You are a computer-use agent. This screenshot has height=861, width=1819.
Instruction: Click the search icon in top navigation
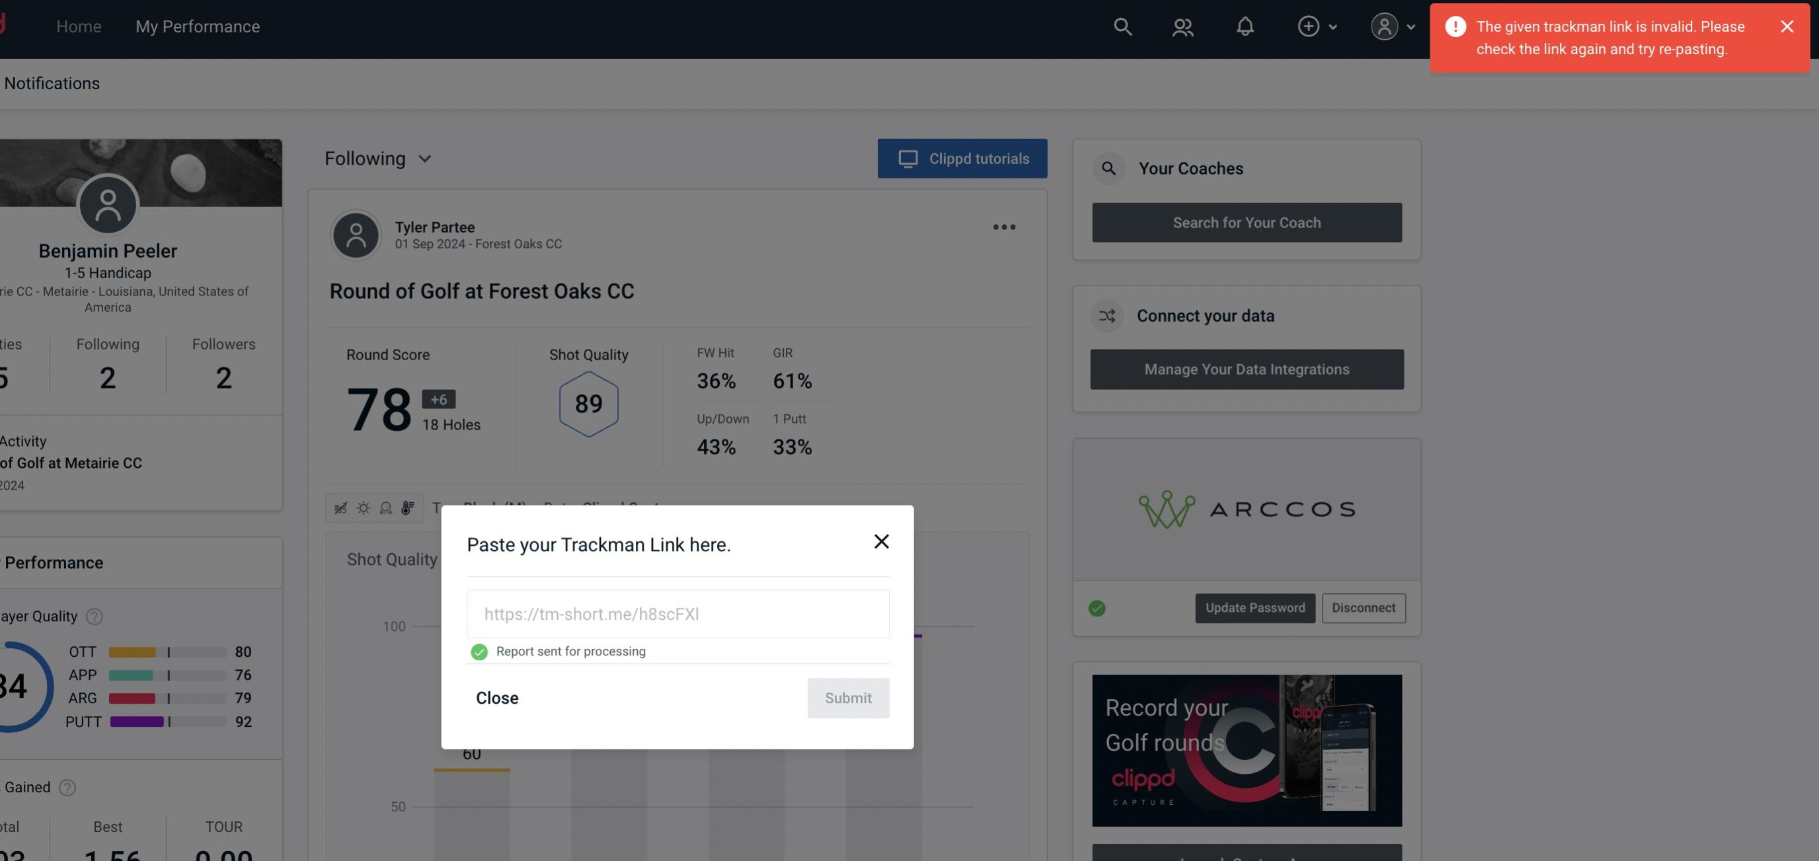point(1122,26)
